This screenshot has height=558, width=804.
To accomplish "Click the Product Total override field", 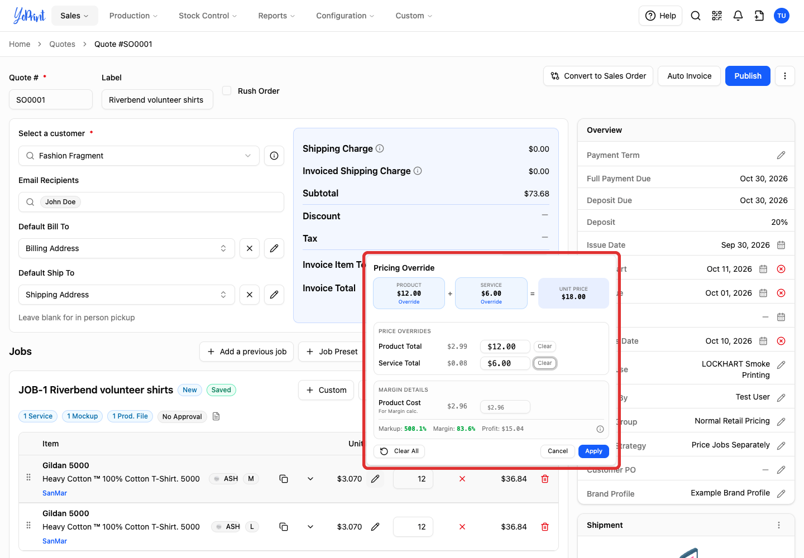I will click(505, 347).
